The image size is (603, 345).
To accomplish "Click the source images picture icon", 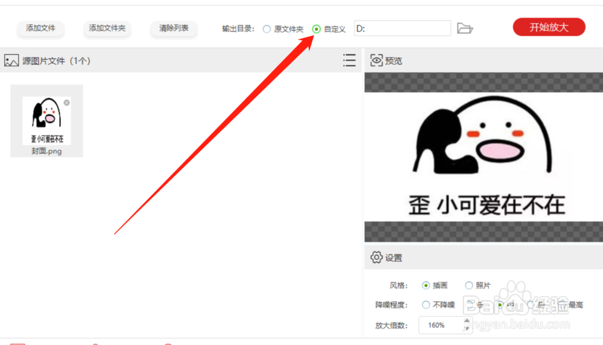I will pyautogui.click(x=11, y=60).
